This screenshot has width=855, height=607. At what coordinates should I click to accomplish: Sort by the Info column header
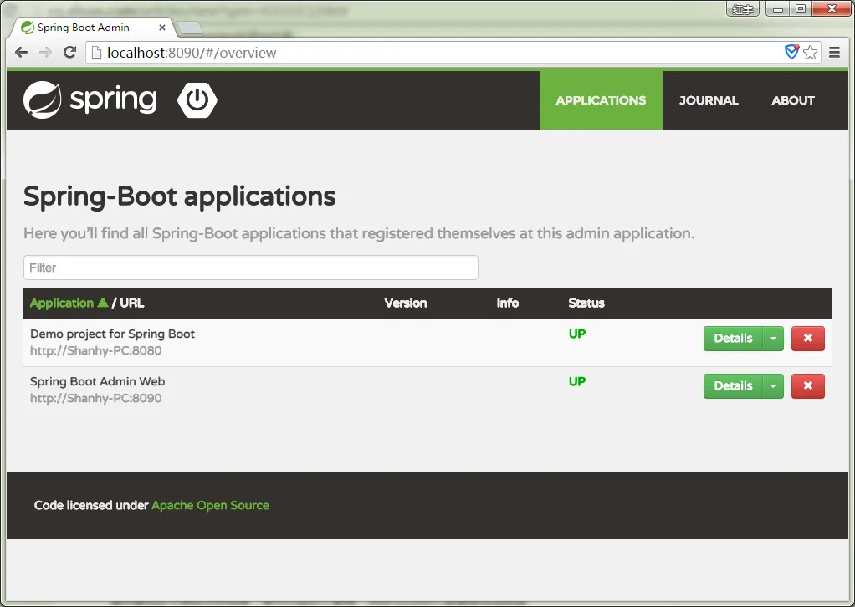pyautogui.click(x=507, y=303)
